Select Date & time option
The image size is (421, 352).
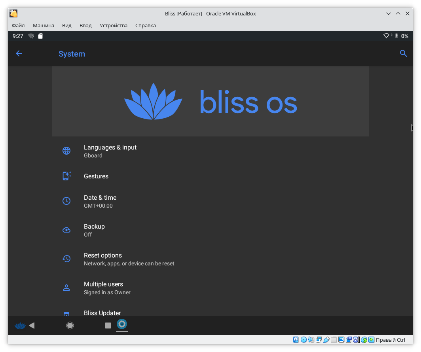tap(100, 201)
